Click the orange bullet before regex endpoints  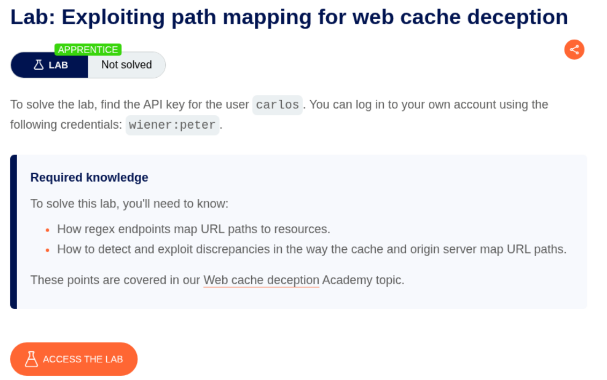[48, 230]
